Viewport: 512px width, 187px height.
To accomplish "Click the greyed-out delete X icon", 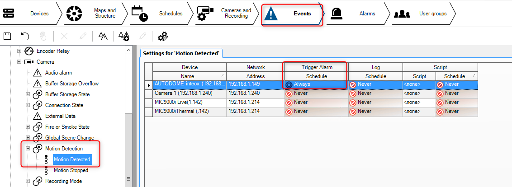I will pos(64,36).
